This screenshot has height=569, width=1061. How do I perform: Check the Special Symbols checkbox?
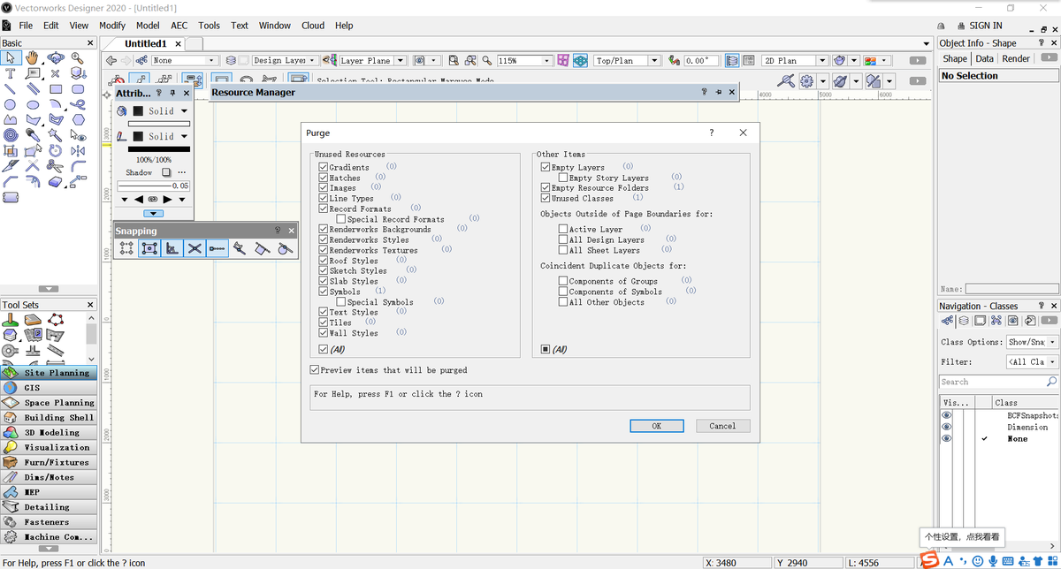click(x=341, y=302)
